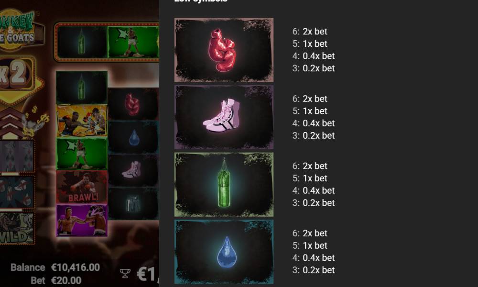This screenshot has height=287, width=478.
Task: Click the x2 multiplier badge
Action: [15, 74]
